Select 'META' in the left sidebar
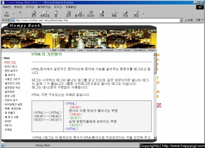Screen dimensions: 205x148 pos(8,125)
